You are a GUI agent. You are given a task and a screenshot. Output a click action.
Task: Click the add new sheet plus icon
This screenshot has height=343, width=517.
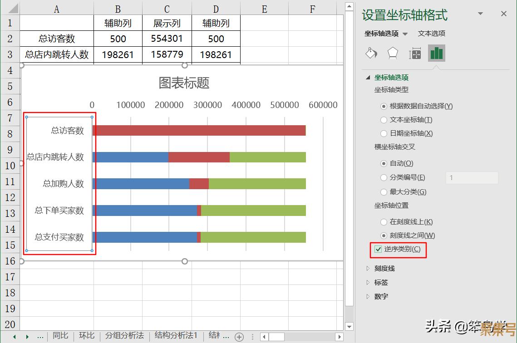[x=239, y=337]
